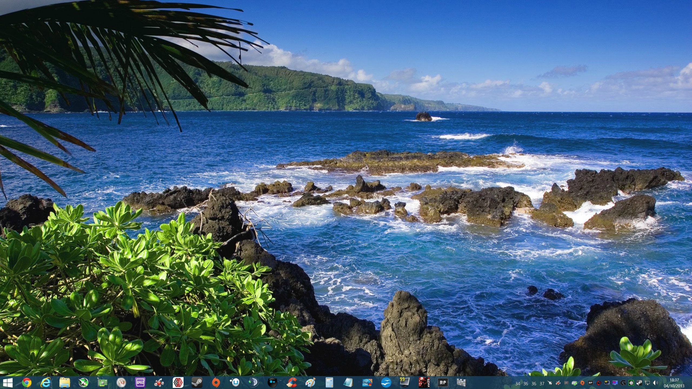Open Paint palette icon on taskbar
Screen dimensions: 692x389
point(310,383)
